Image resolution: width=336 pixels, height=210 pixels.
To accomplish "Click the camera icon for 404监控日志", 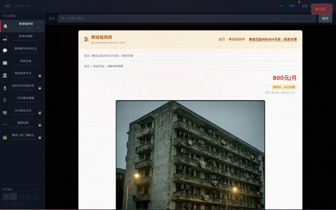I will [5, 113].
